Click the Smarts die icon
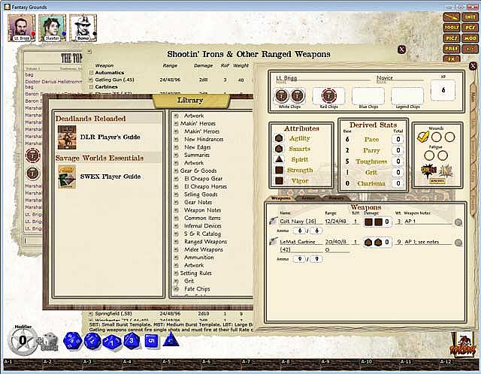 point(279,149)
